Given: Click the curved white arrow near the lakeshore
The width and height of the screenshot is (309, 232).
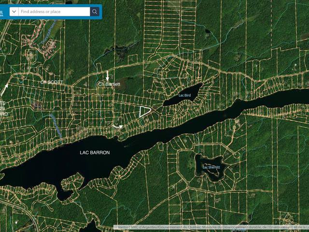Looking at the screenshot, I should point(117,127).
